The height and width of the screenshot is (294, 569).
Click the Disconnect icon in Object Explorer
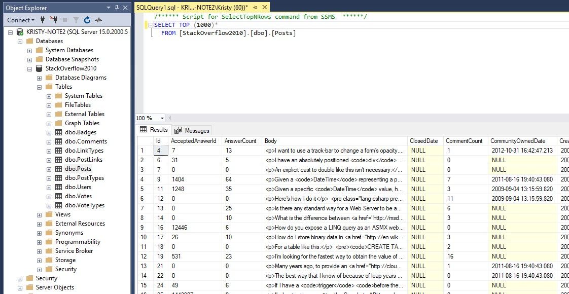(53, 20)
